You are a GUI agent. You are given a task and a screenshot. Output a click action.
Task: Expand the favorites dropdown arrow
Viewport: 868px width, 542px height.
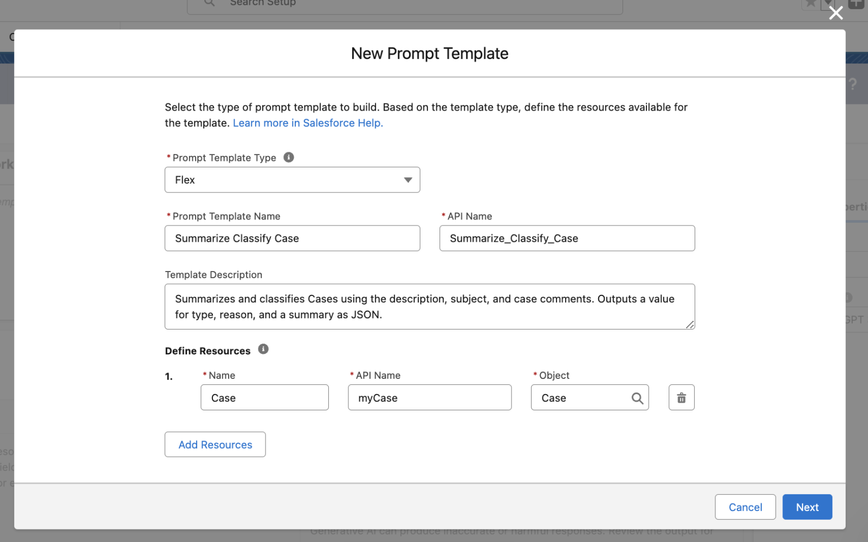point(829,3)
